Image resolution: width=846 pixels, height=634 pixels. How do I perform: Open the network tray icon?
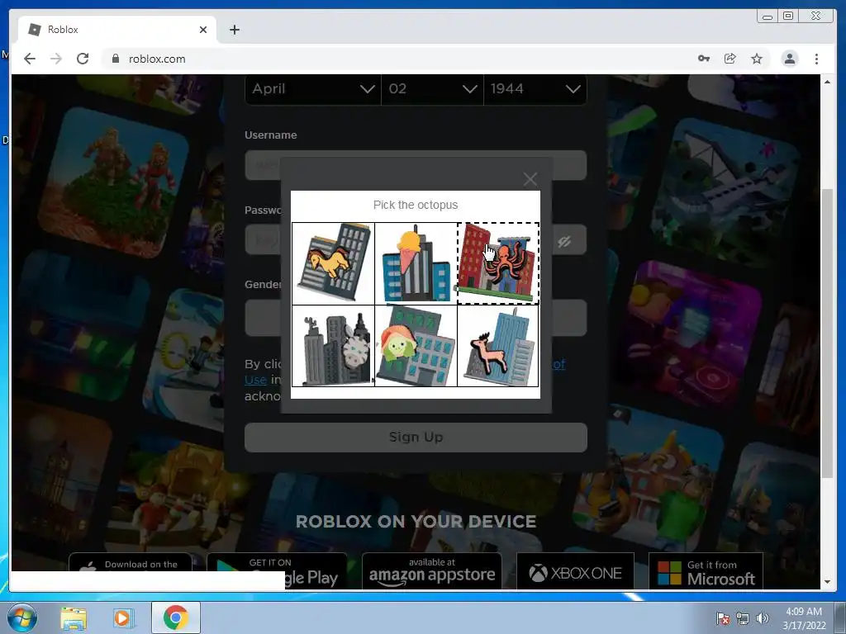(x=743, y=618)
